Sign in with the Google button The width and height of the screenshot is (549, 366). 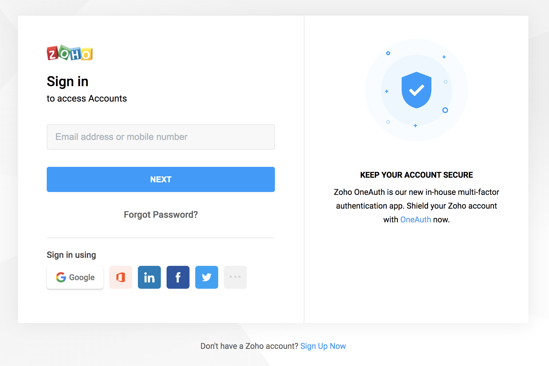[75, 277]
